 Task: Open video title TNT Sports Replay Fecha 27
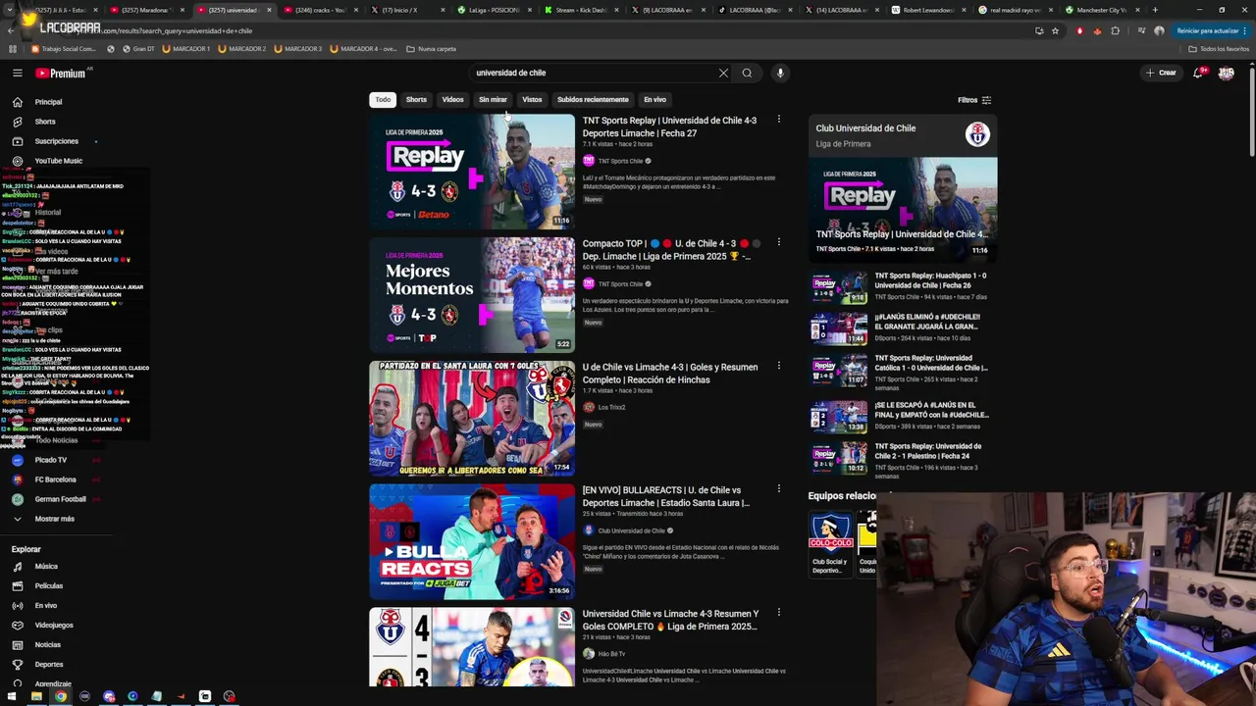click(x=669, y=126)
